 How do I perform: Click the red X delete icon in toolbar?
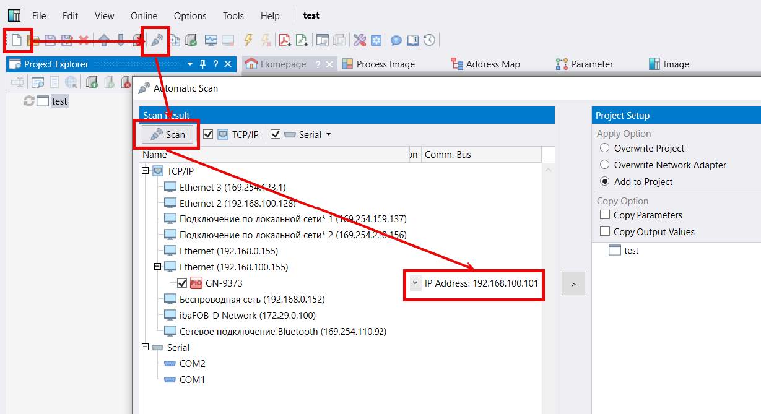(x=84, y=40)
